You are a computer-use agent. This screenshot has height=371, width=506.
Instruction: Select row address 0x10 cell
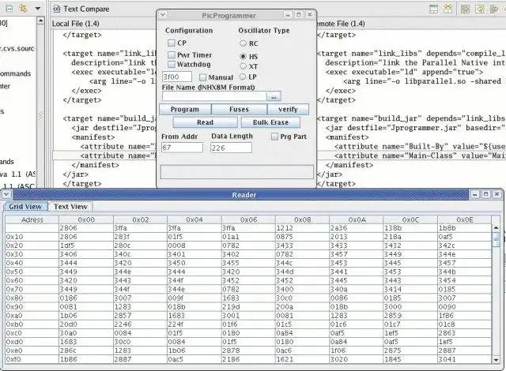click(x=32, y=237)
